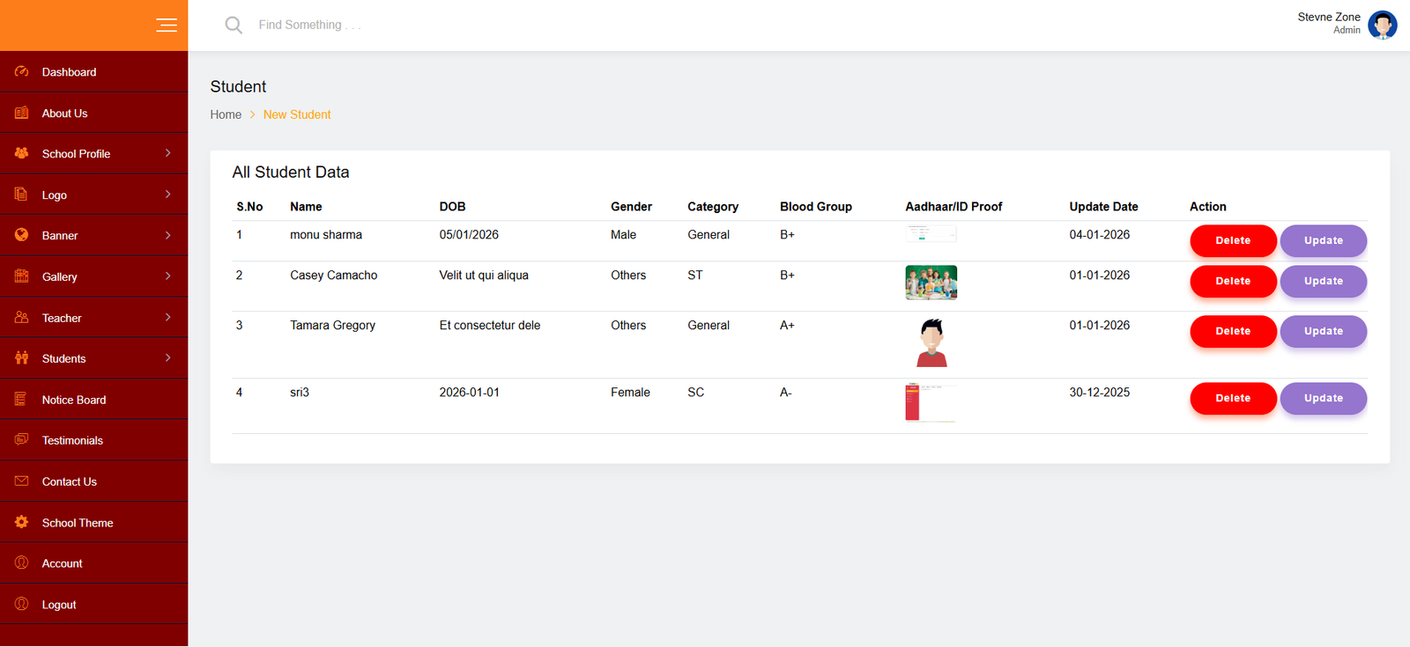Update the Casey Camacho record

[1323, 281]
